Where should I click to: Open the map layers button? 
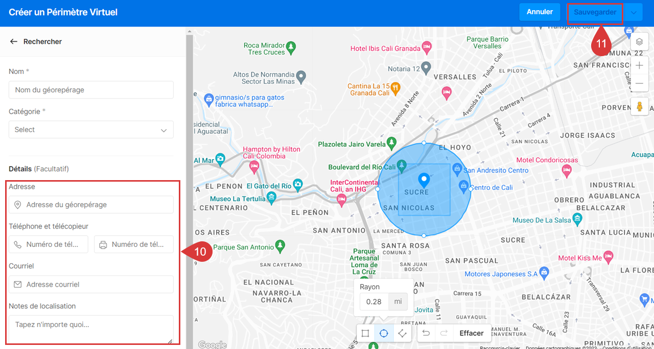tap(639, 42)
